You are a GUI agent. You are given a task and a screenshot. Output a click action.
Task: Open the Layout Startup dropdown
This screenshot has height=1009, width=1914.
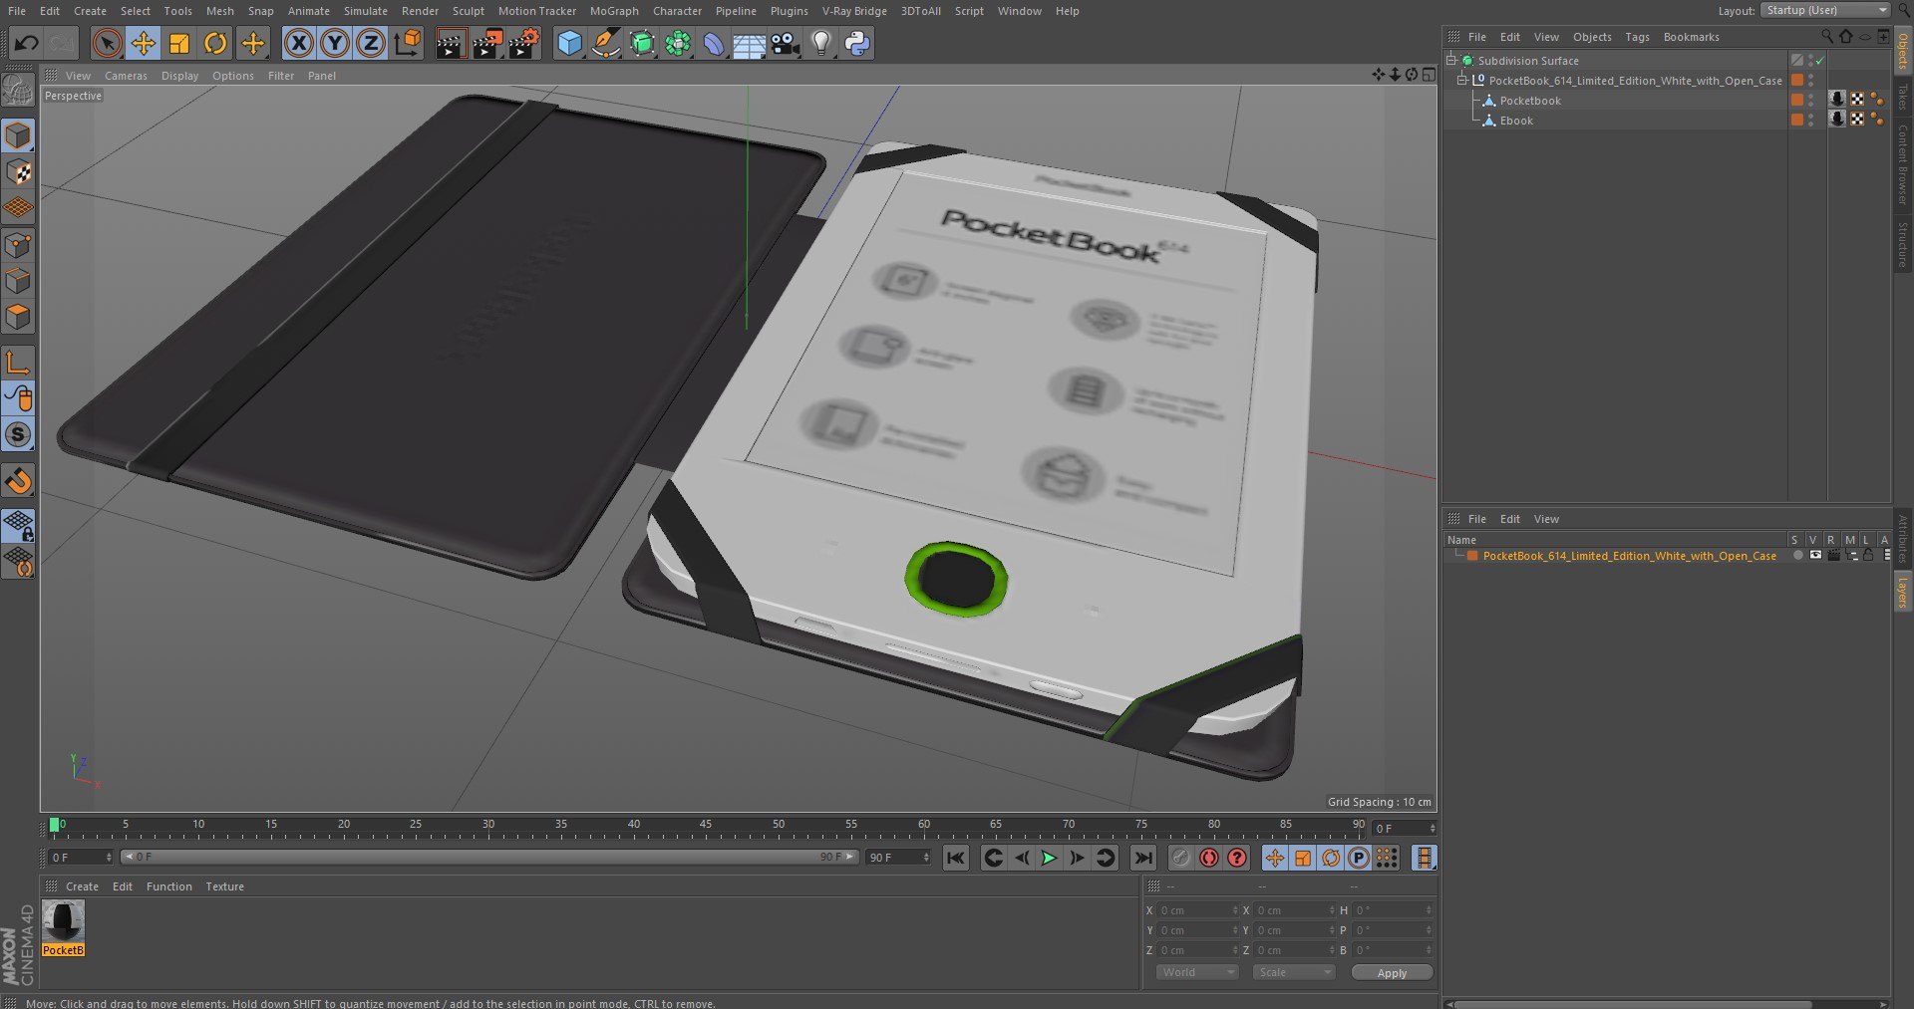click(x=1824, y=10)
